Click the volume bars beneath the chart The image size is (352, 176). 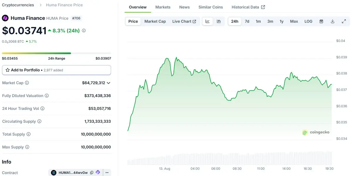tap(230, 158)
